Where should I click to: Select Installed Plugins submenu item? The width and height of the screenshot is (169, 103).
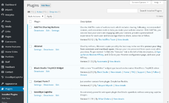[x=10, y=94]
